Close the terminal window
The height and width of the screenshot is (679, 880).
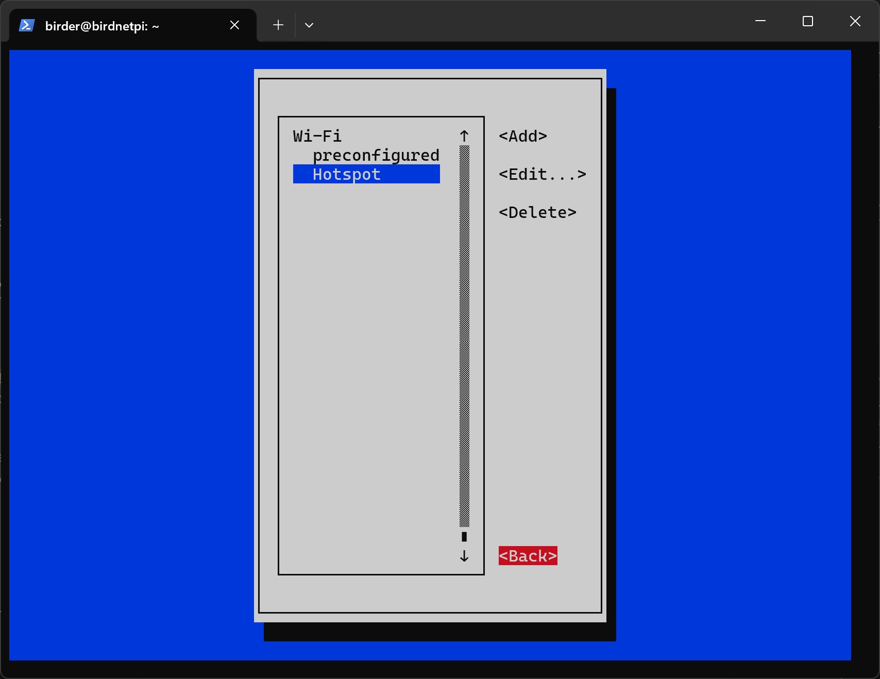click(x=855, y=21)
